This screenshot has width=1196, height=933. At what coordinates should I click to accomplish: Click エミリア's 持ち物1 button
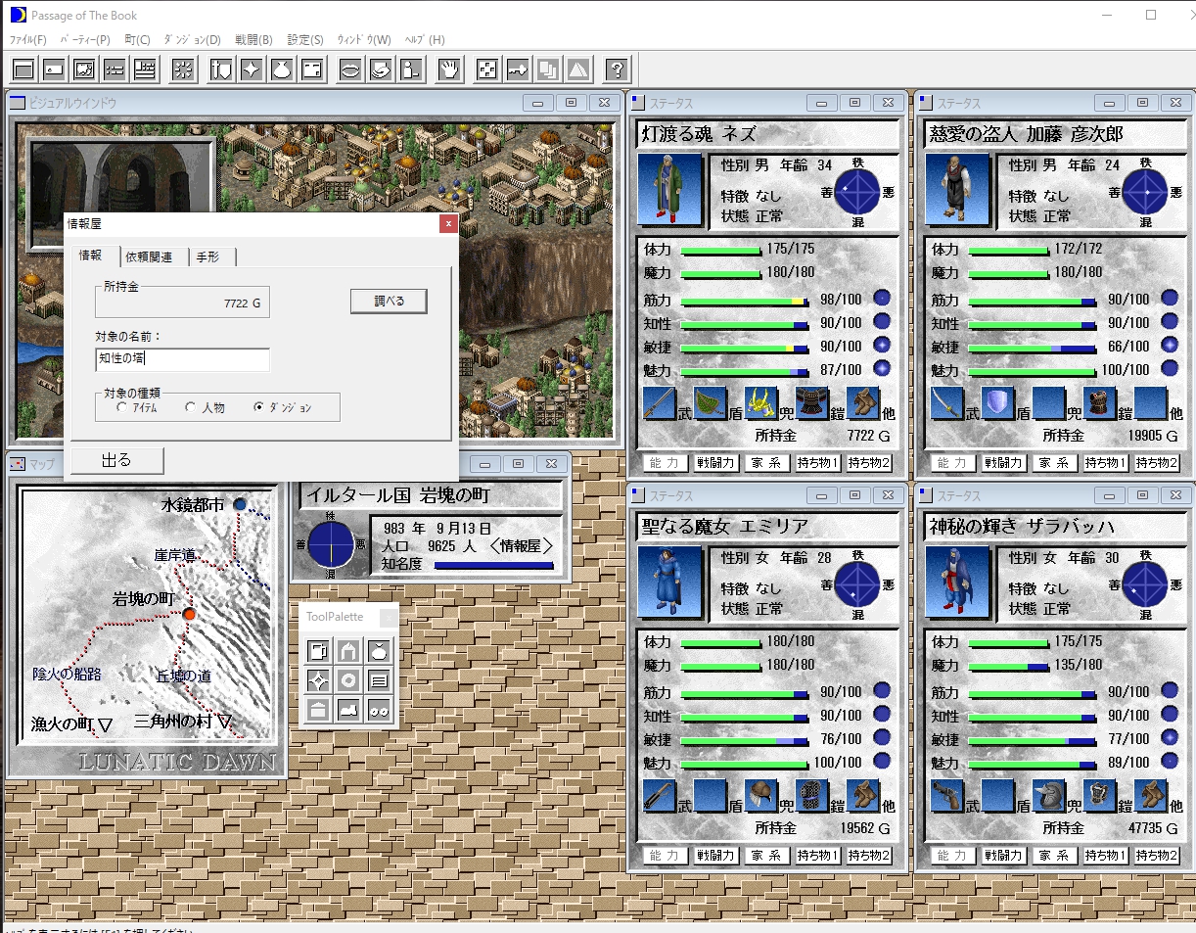[817, 856]
